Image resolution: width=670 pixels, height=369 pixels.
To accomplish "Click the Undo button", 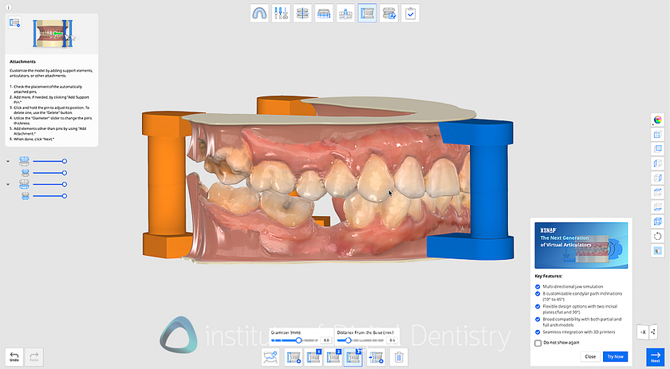I will pyautogui.click(x=14, y=357).
